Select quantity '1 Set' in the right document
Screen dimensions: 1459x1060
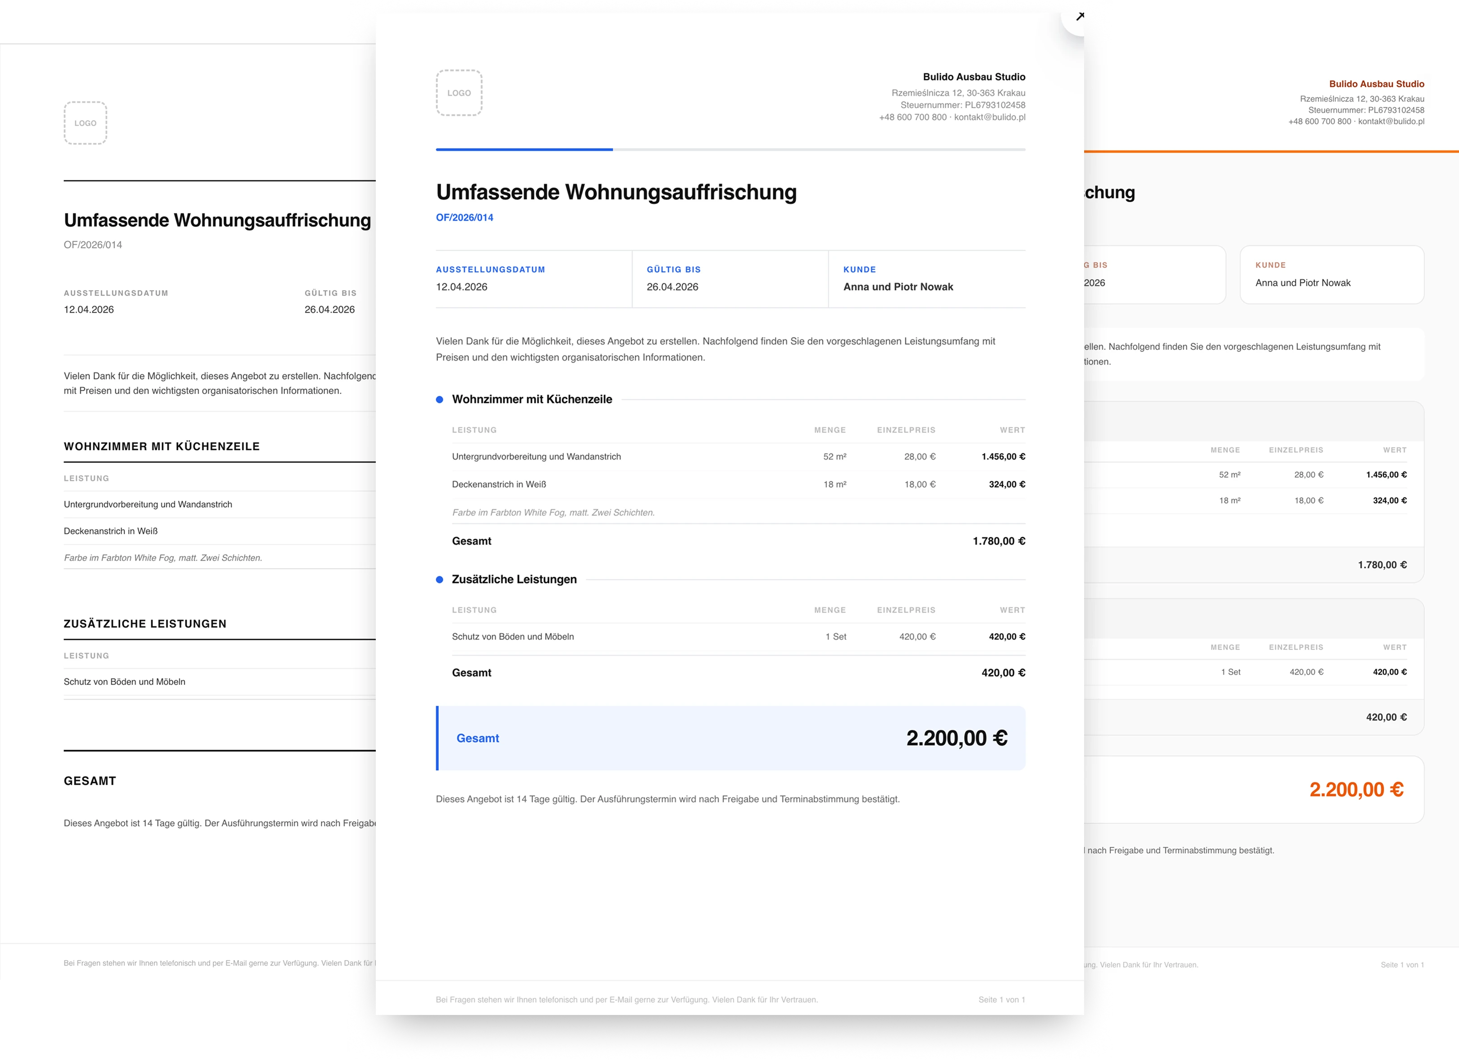point(1231,672)
